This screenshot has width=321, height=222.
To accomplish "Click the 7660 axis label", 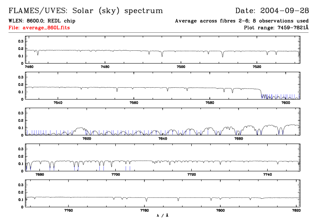I will pyautogui.click(x=239, y=139).
